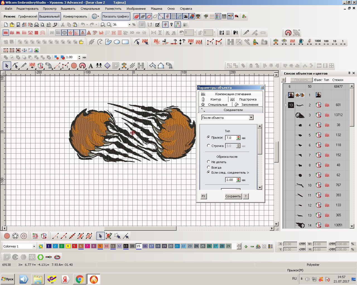Screen dimensions: 357x285
Task: Select color swatch number 9
Action: [100, 246]
